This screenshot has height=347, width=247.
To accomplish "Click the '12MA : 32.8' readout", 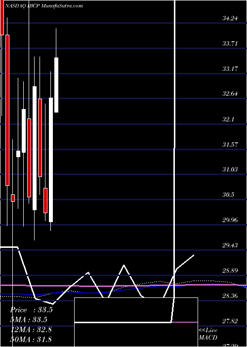I will (31, 330).
